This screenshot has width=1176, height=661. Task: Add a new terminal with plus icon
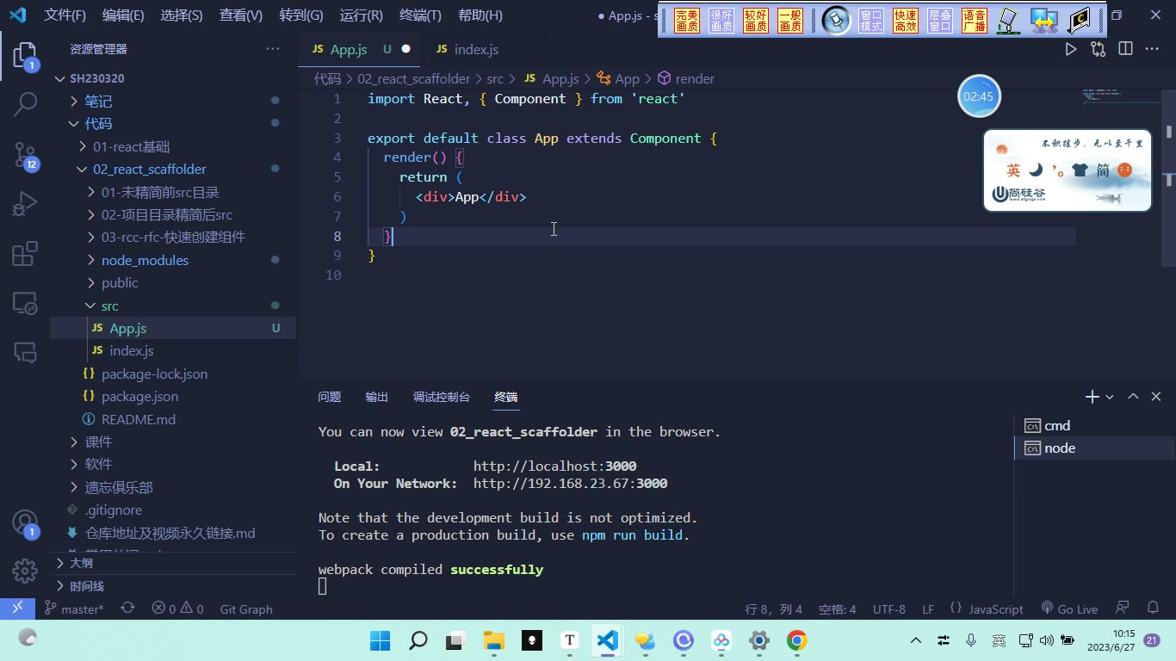[x=1092, y=397]
